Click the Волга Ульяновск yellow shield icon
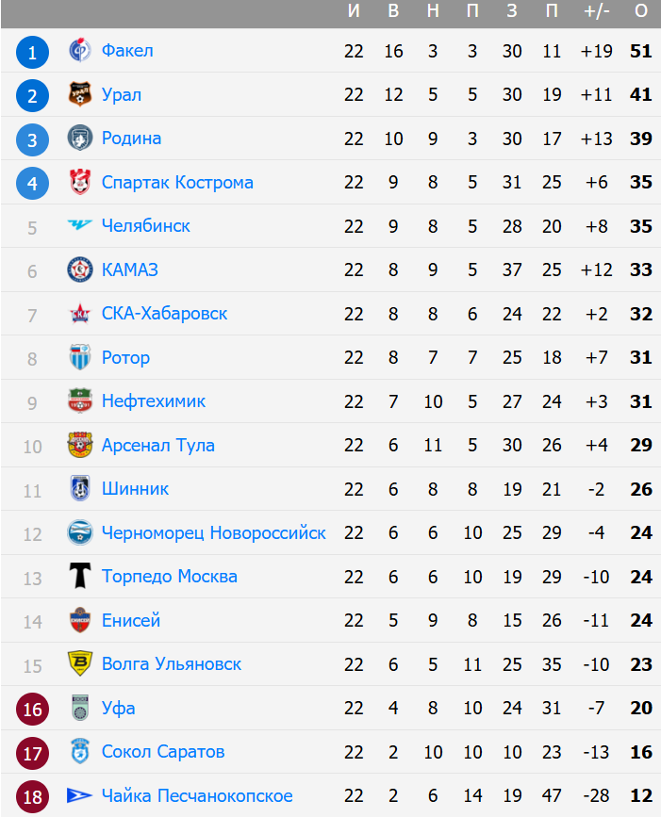This screenshot has width=661, height=817. click(x=80, y=664)
